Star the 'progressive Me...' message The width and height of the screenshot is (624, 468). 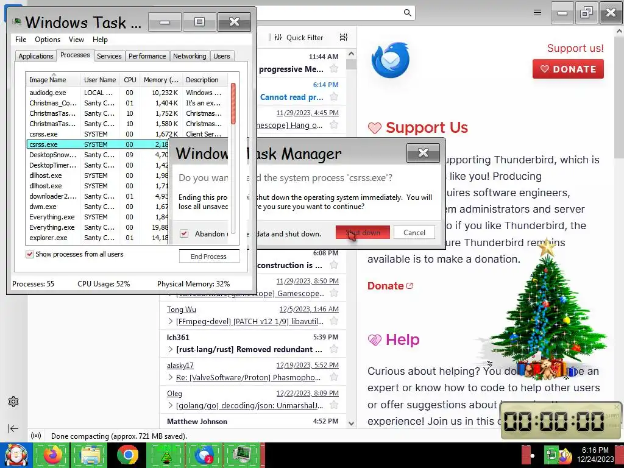(x=335, y=69)
